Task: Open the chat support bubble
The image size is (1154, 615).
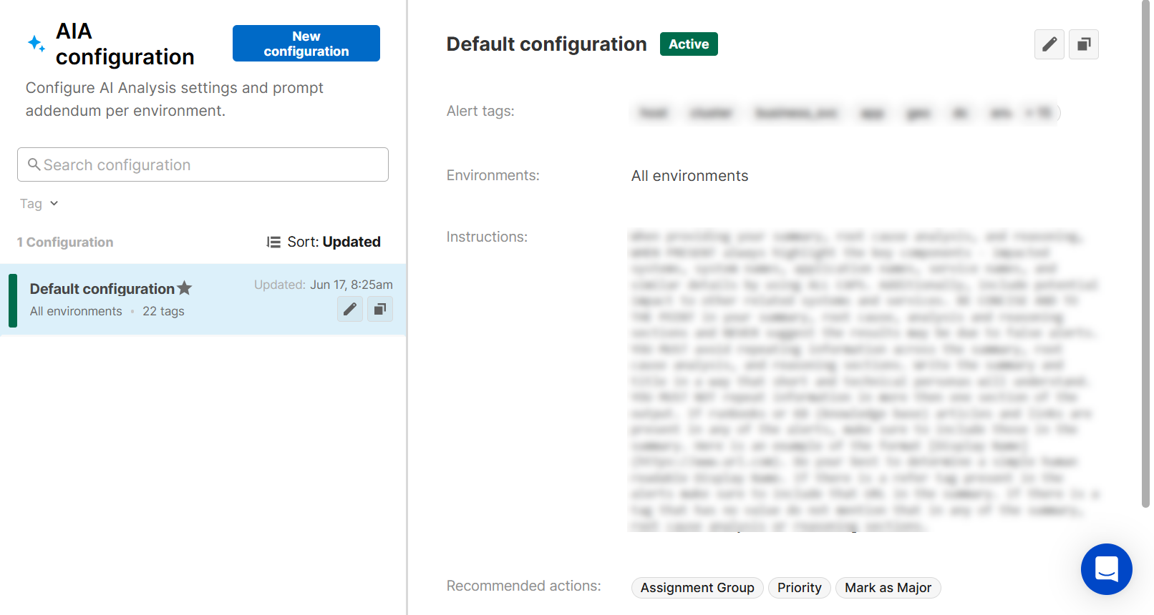Action: pyautogui.click(x=1106, y=569)
